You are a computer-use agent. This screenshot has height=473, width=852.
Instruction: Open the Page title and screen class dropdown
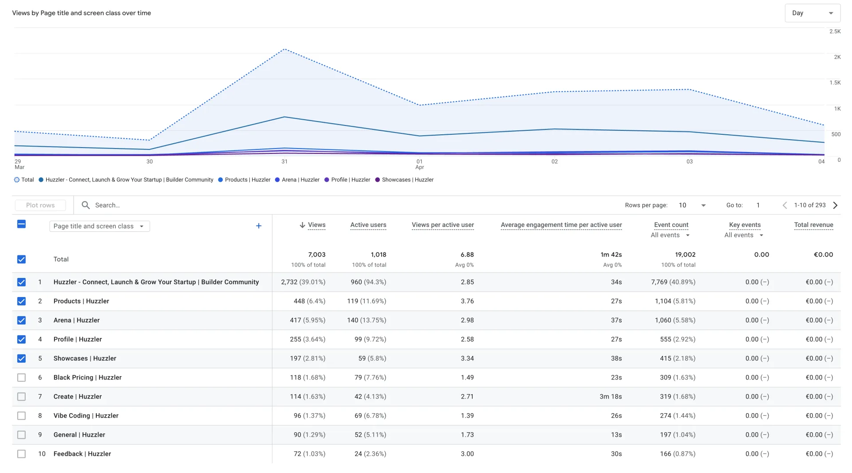pos(99,227)
